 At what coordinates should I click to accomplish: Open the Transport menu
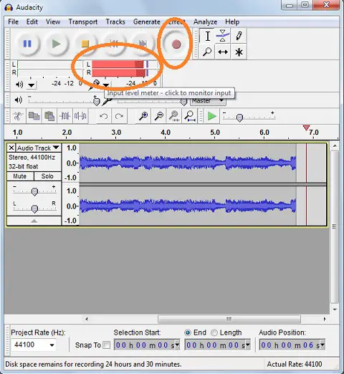pos(83,21)
